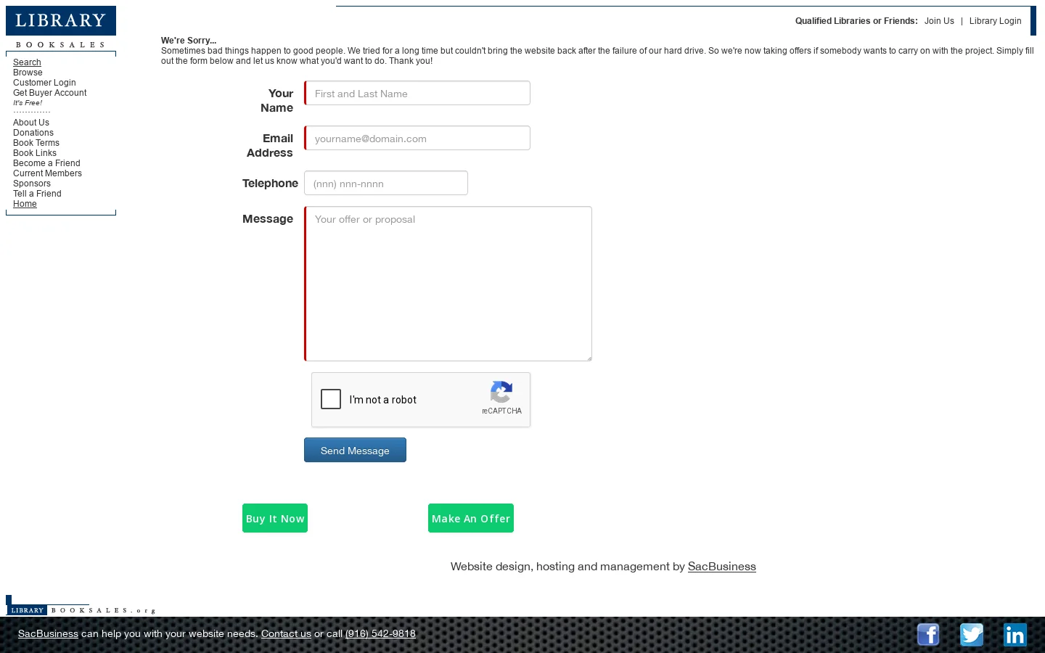Focus the Telephone input field
Screen dimensions: 1045x653
[x=386, y=183]
